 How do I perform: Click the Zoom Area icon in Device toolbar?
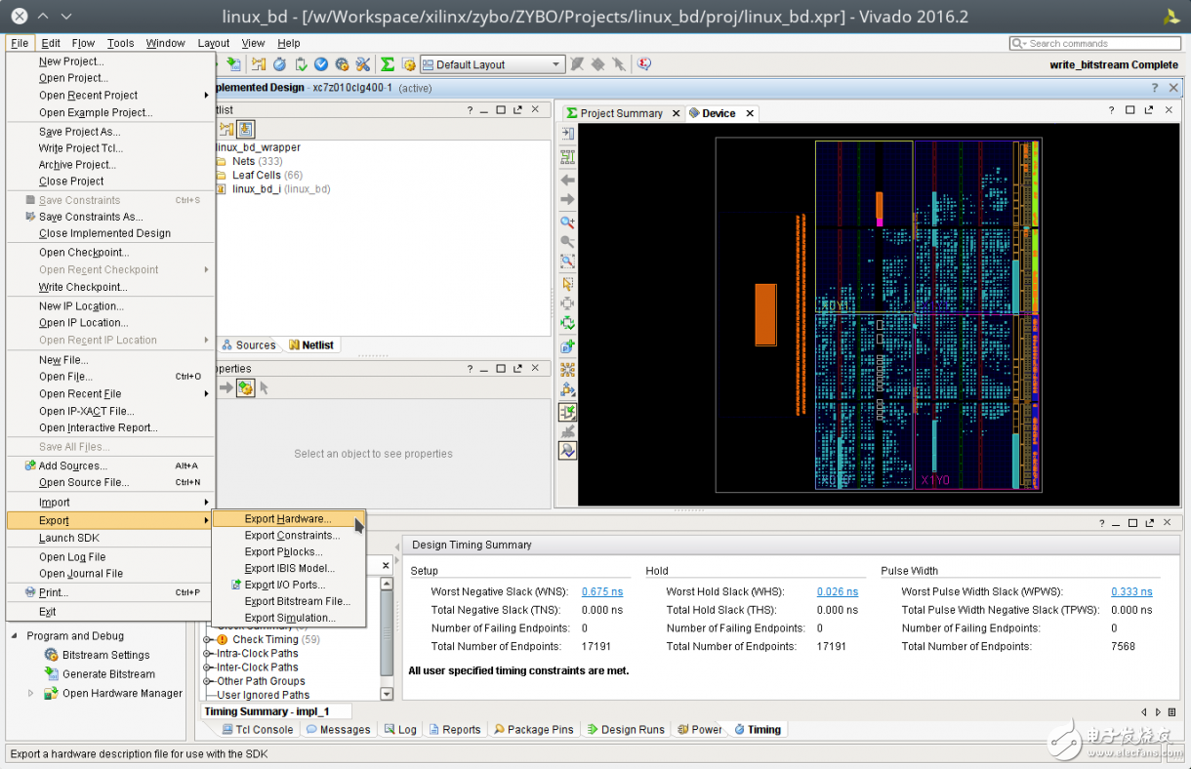567,262
